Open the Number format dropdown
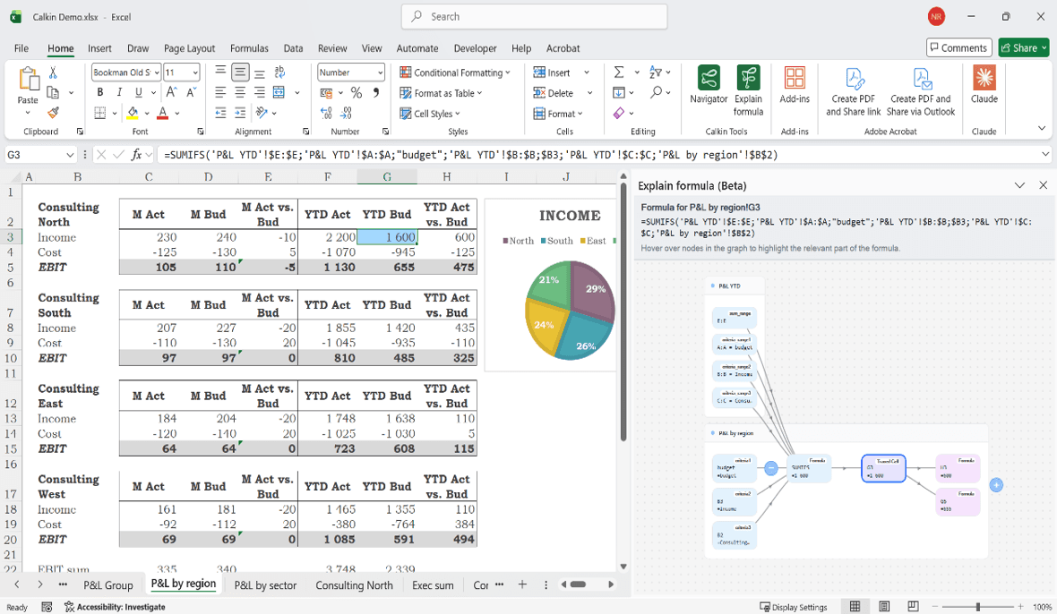The image size is (1057, 614). (351, 72)
